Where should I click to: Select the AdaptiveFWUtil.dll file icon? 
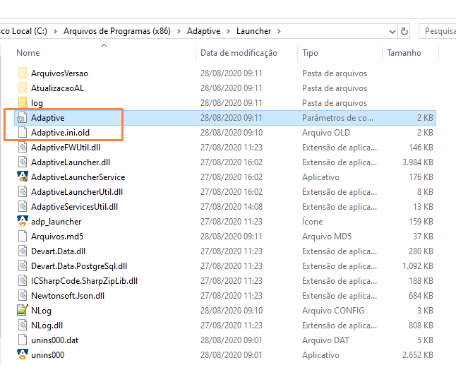click(x=23, y=147)
